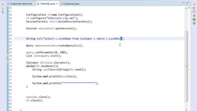
Task: Click warning marker on line 30
Action: [8, 56]
